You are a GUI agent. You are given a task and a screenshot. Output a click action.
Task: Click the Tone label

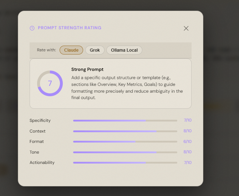34,152
